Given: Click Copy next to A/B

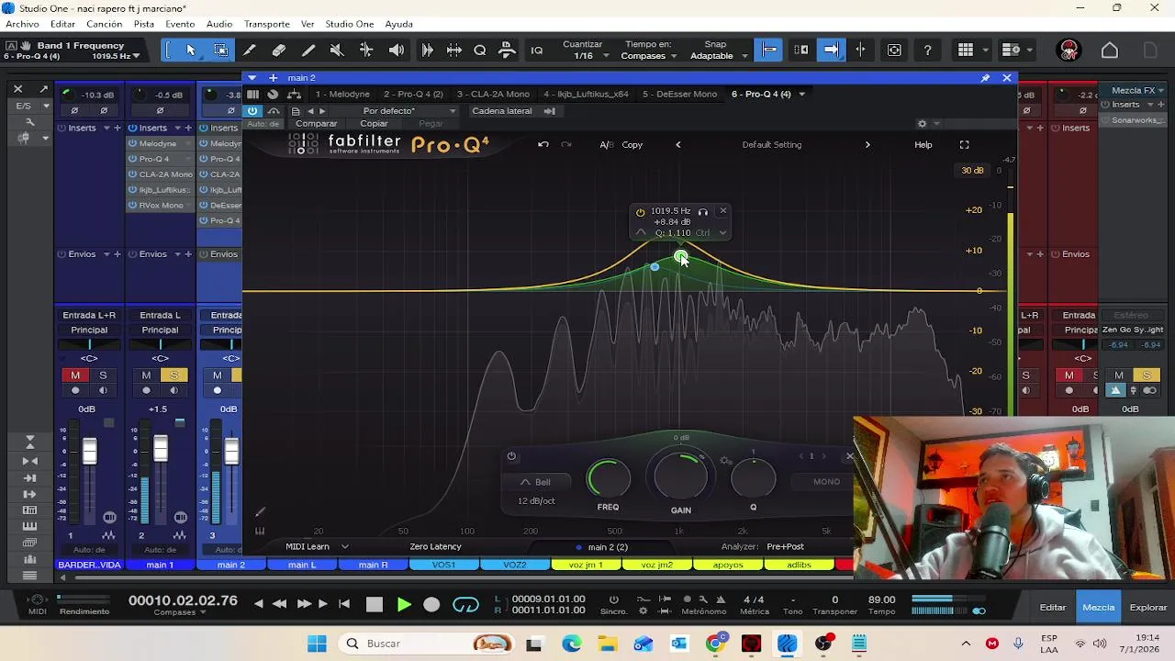Looking at the screenshot, I should pyautogui.click(x=632, y=145).
